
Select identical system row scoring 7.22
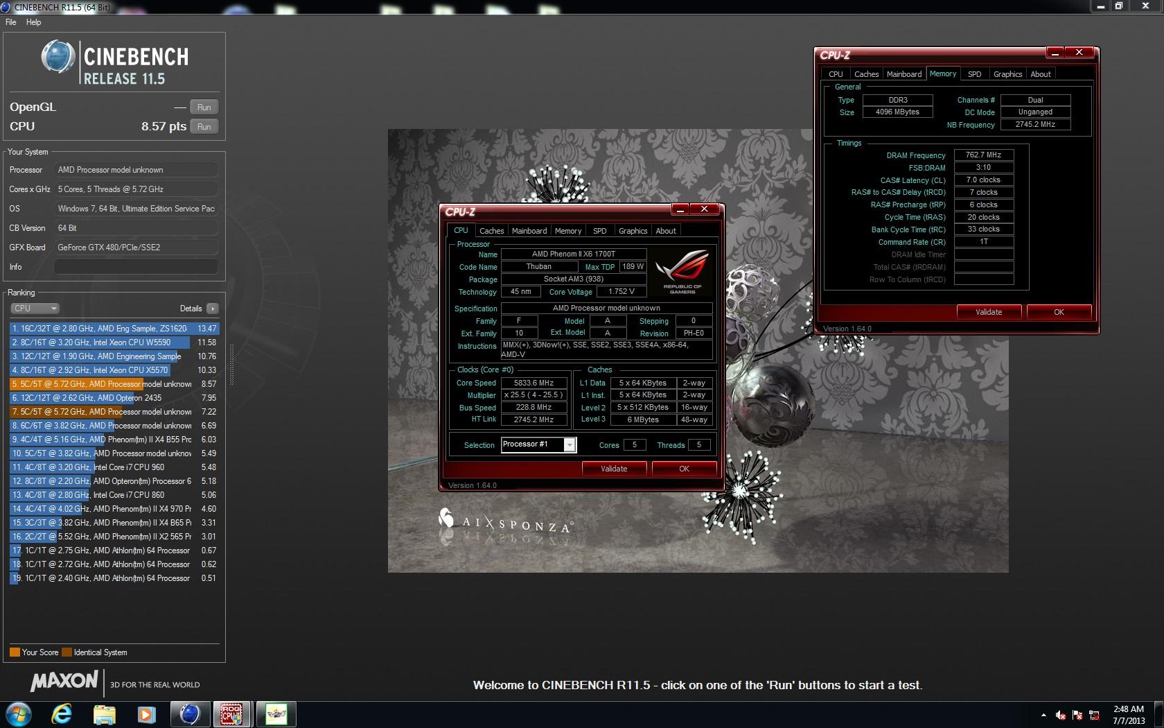pos(114,412)
